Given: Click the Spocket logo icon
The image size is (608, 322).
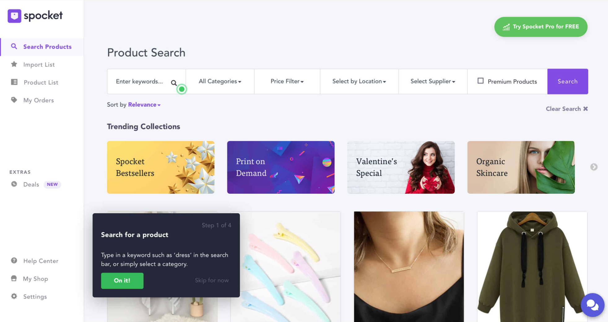Looking at the screenshot, I should pos(14,16).
